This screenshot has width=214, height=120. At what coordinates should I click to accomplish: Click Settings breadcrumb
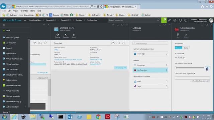click(79, 20)
